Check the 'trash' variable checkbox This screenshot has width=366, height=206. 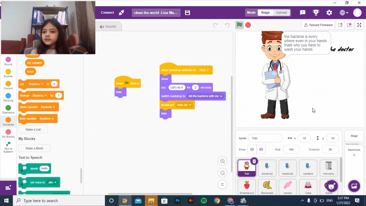(x=21, y=72)
